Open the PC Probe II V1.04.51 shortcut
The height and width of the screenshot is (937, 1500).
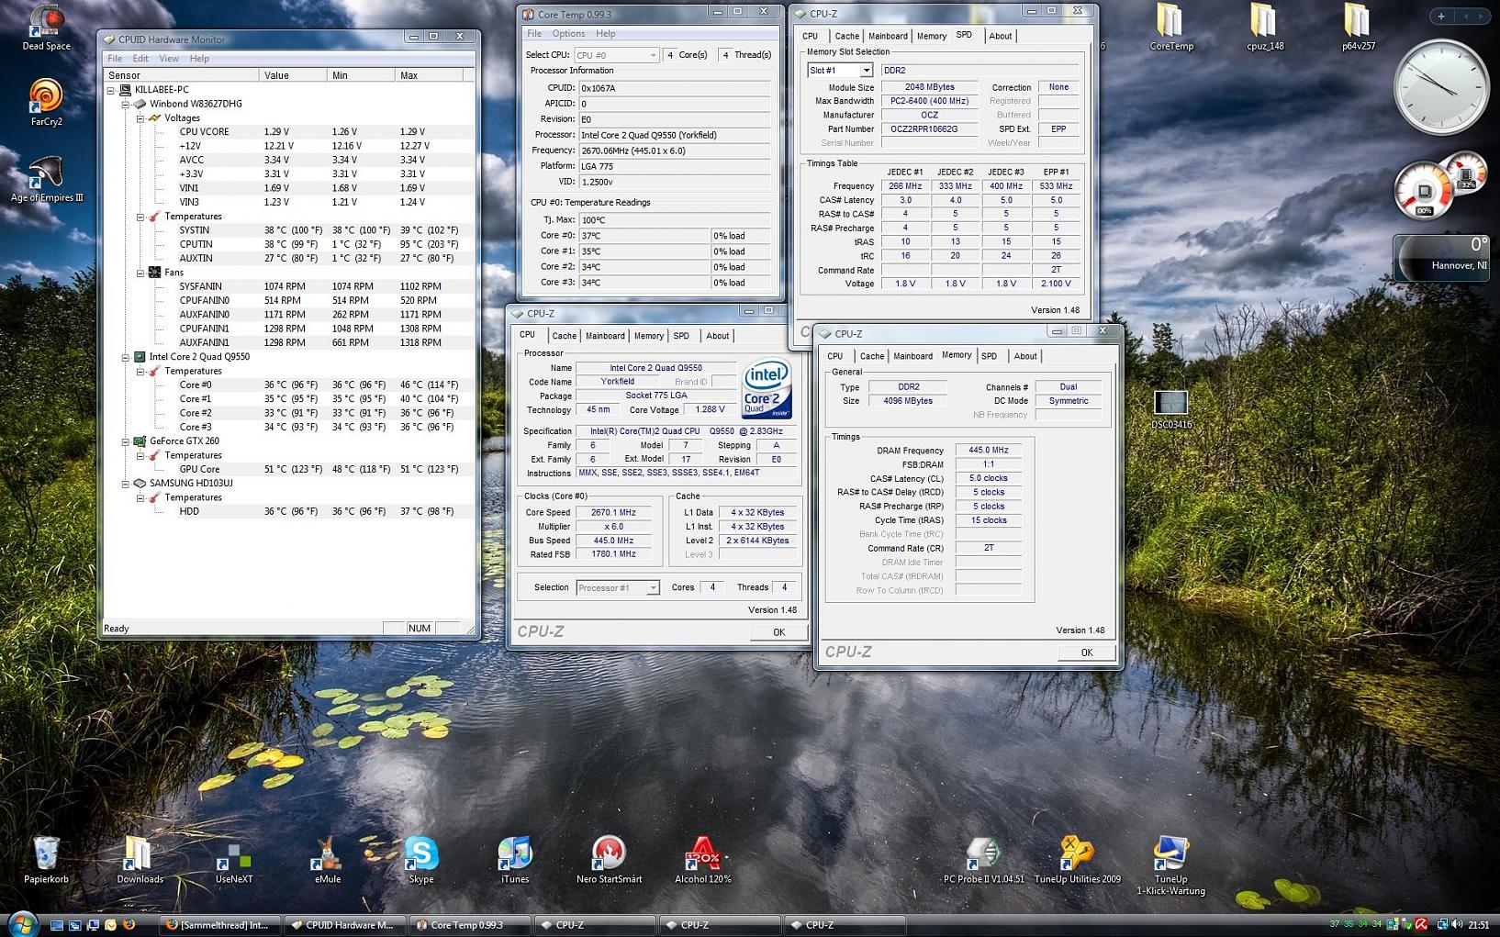(983, 860)
